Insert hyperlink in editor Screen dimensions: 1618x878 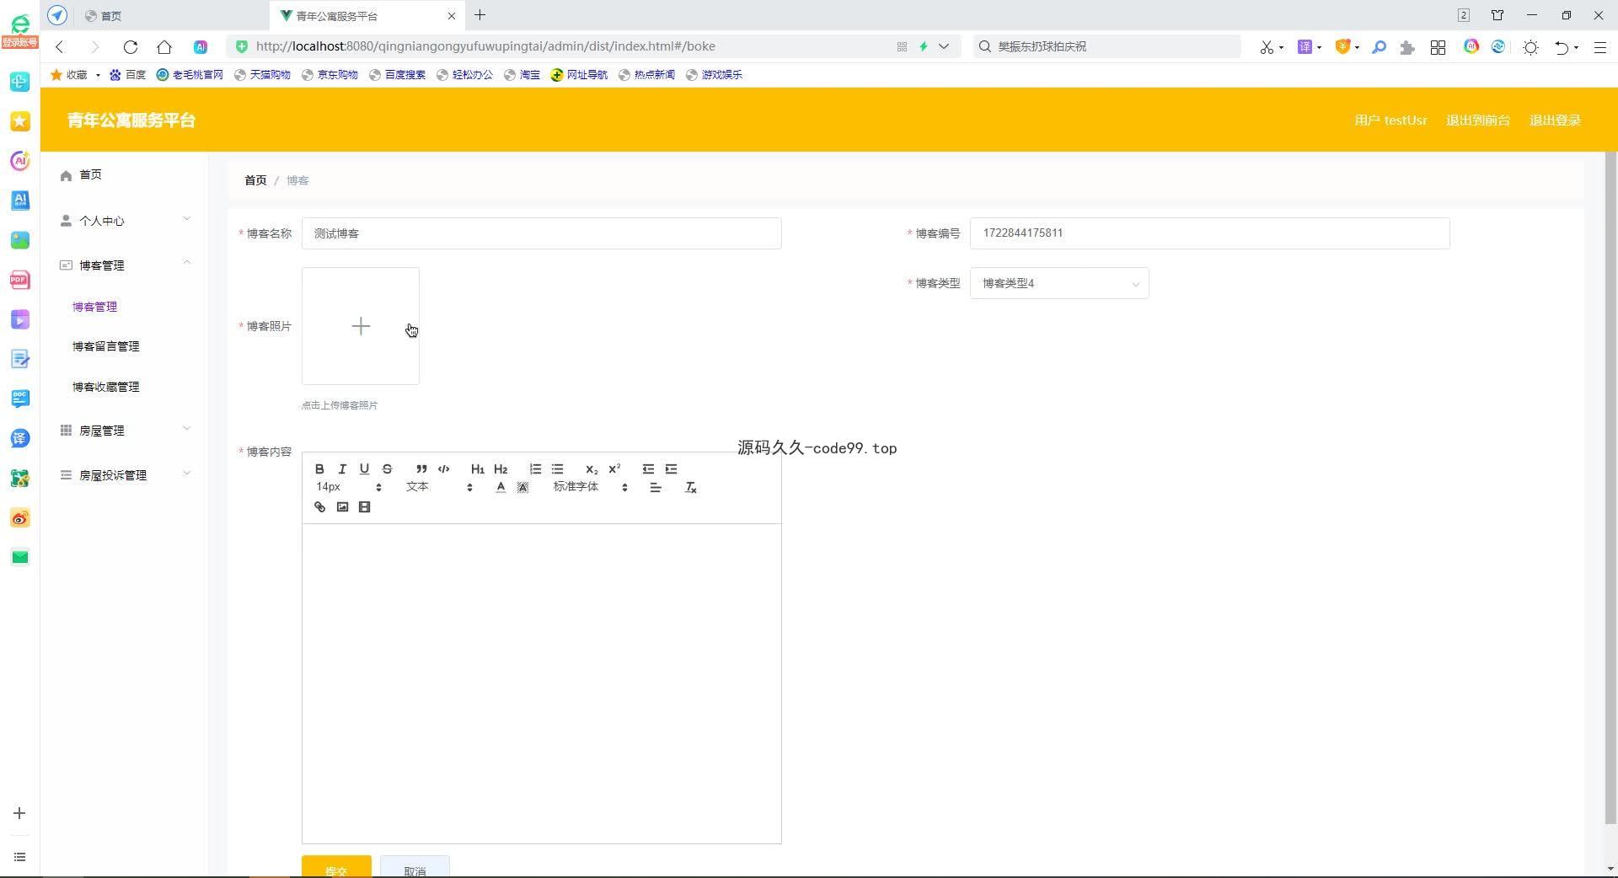click(319, 507)
